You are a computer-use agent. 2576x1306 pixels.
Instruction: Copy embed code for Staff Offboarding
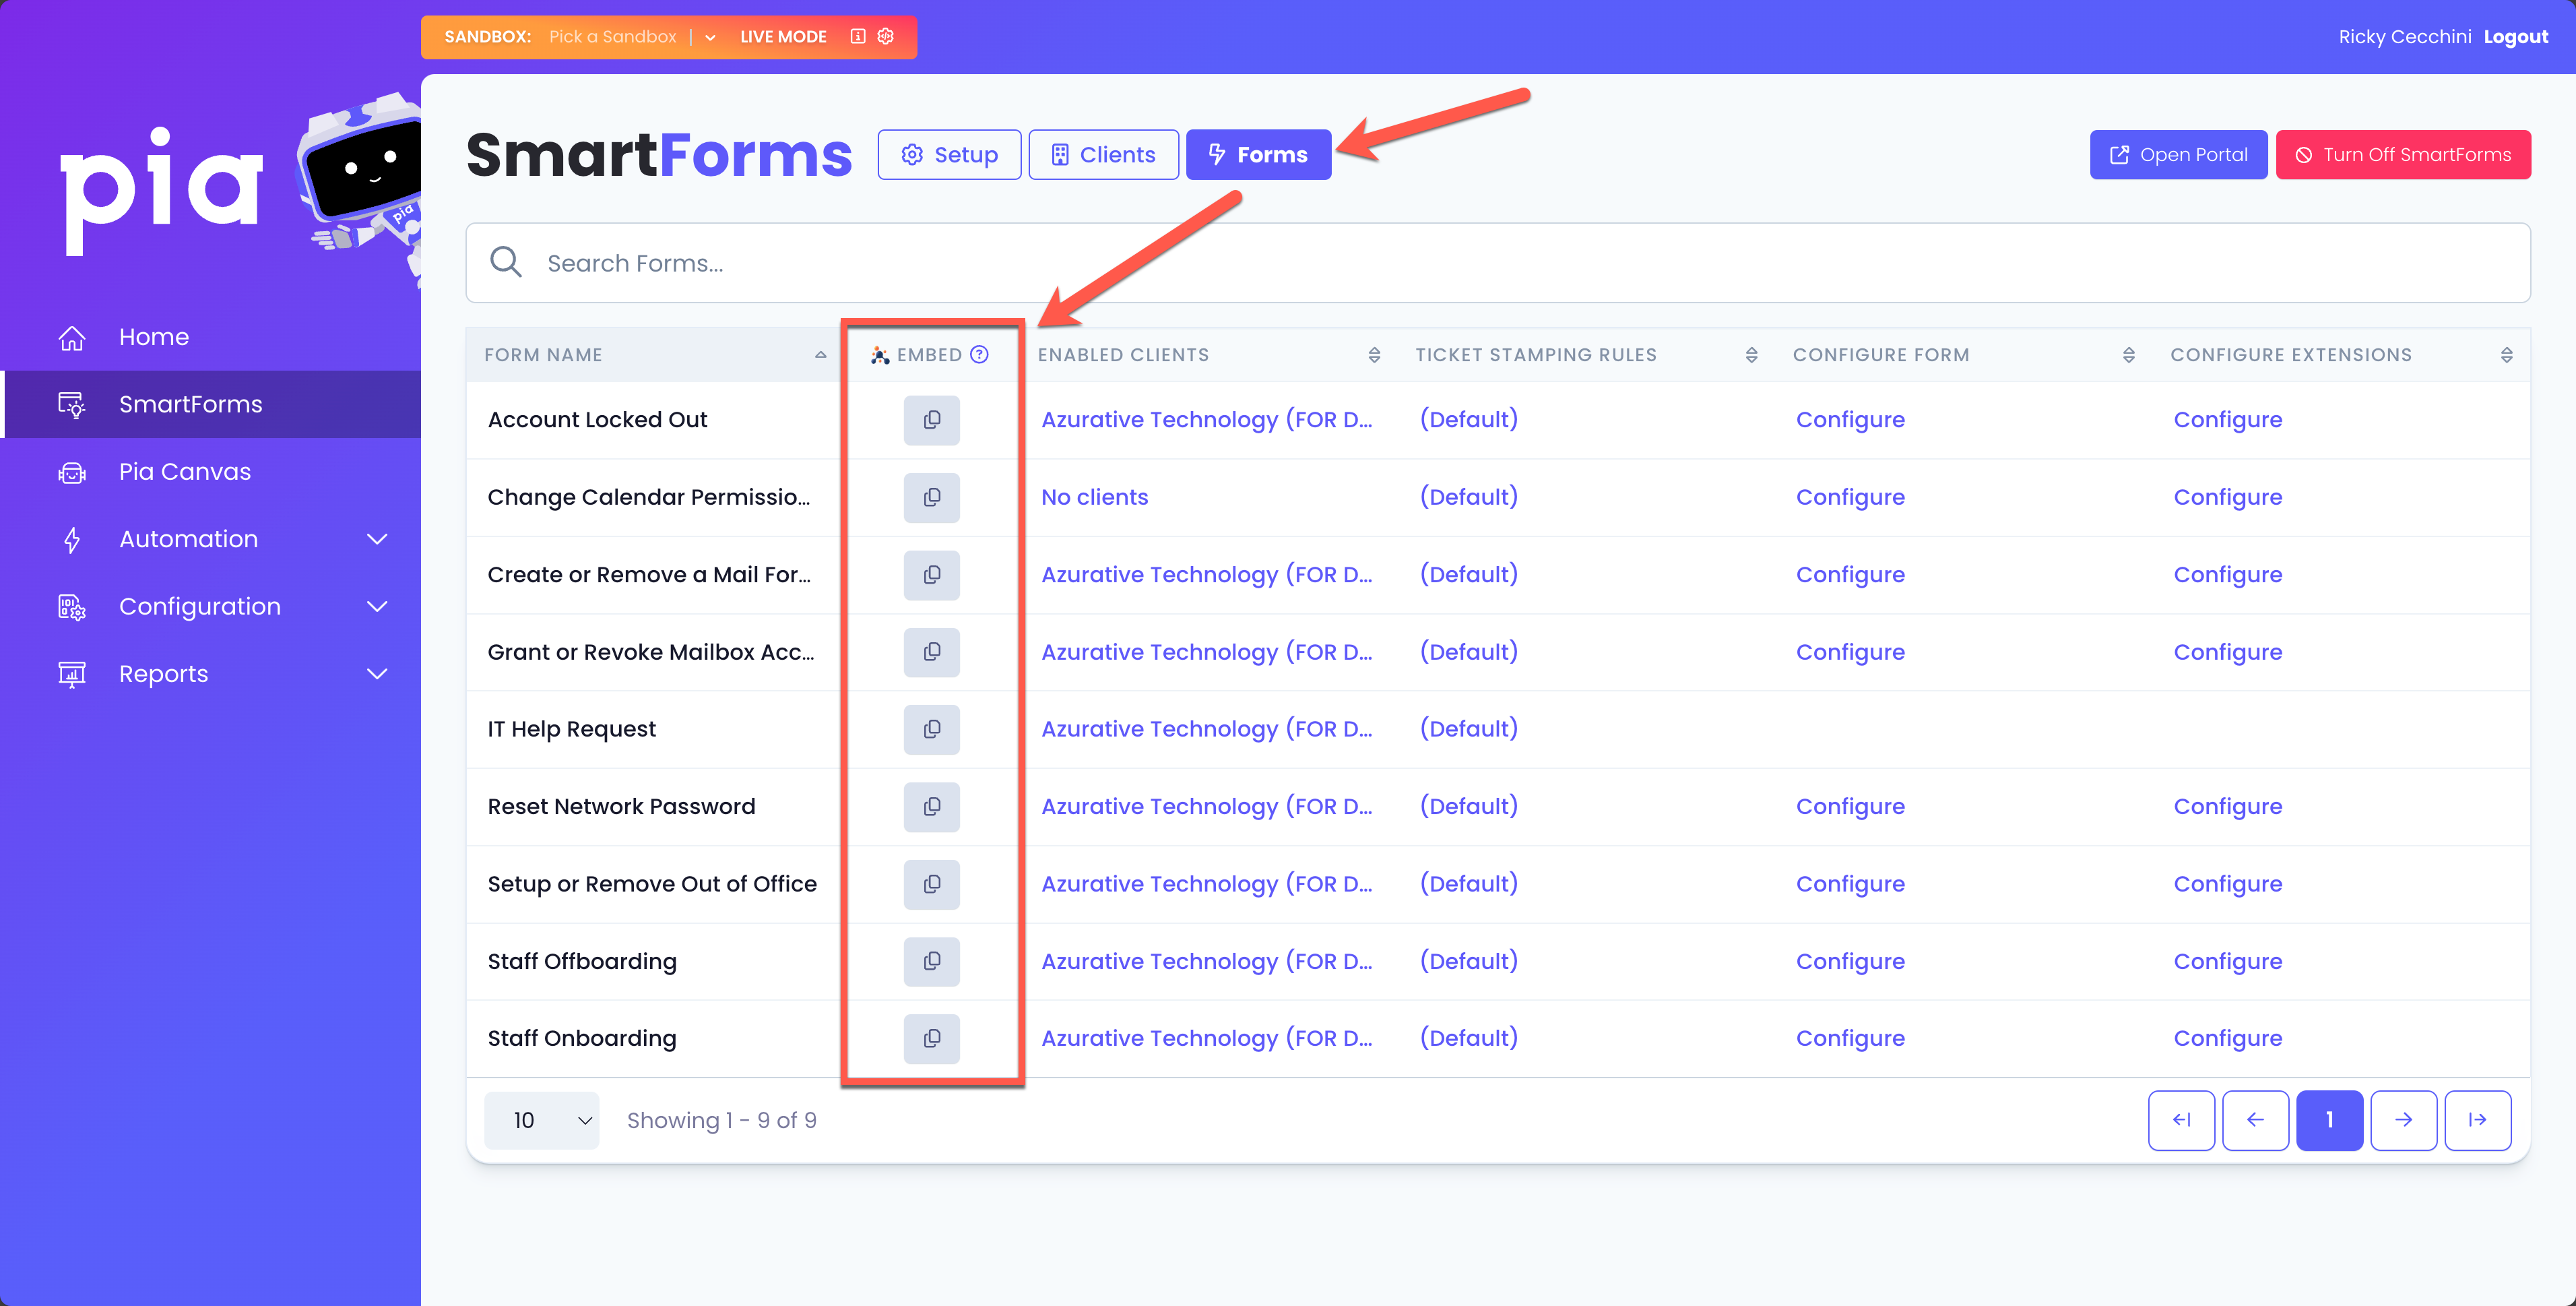click(x=931, y=961)
